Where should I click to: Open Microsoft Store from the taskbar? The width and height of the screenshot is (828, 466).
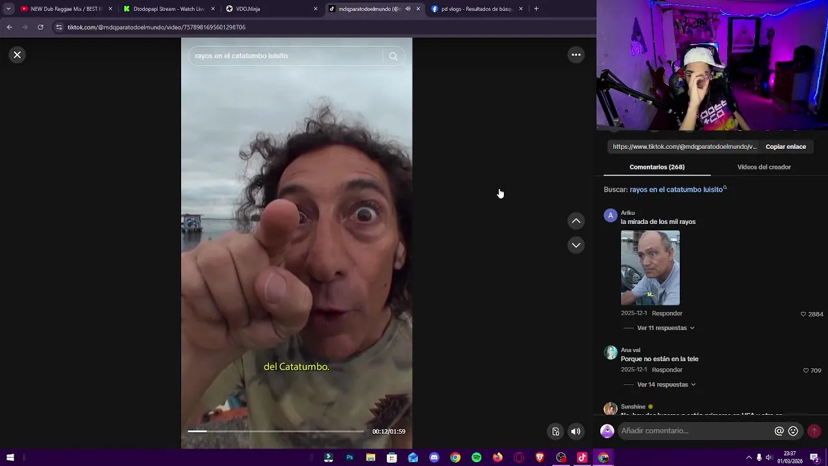pyautogui.click(x=391, y=458)
